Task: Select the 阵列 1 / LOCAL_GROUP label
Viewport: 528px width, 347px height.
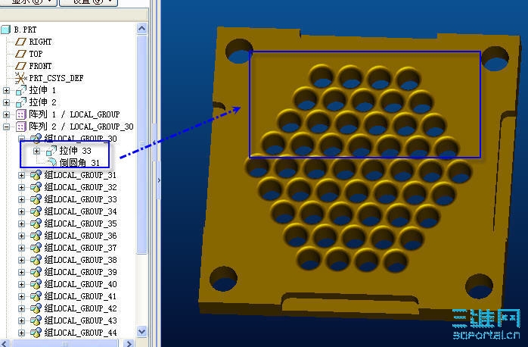Action: [x=74, y=114]
